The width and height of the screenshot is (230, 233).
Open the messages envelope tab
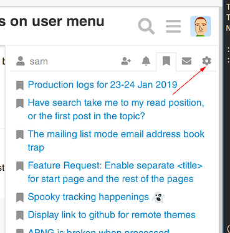click(x=186, y=61)
